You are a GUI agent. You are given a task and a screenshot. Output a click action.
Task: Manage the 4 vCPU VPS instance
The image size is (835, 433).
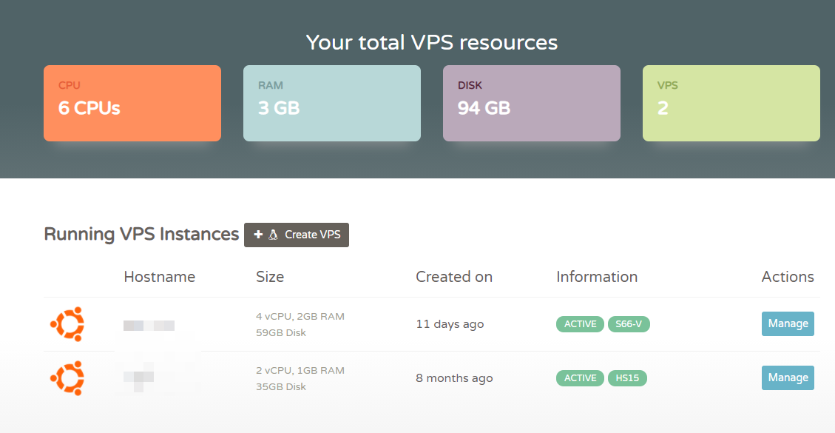[x=788, y=323]
